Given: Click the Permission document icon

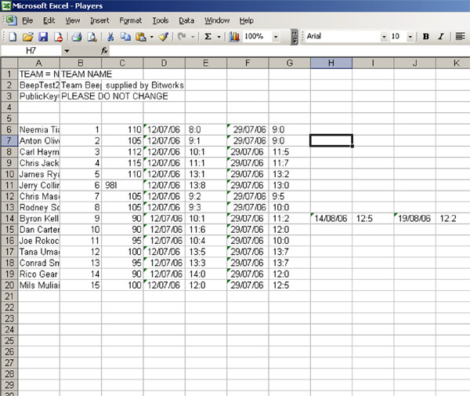Looking at the screenshot, I should point(58,37).
